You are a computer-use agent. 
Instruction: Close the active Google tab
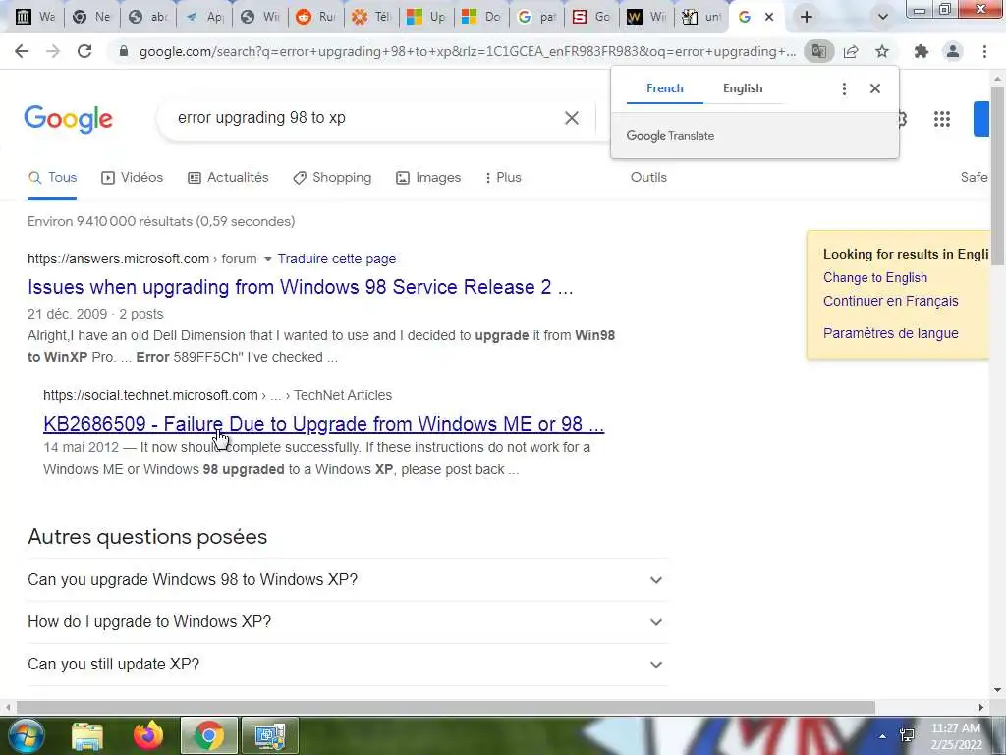769,18
